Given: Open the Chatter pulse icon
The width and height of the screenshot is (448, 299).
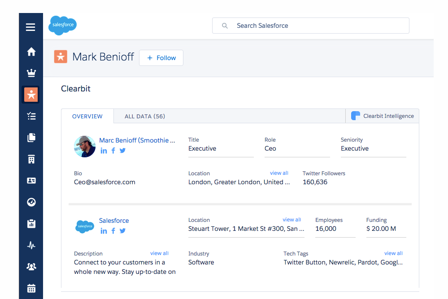Looking at the screenshot, I should click(x=31, y=245).
